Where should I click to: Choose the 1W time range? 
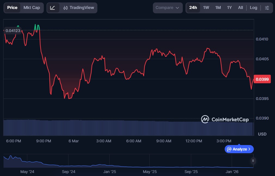tap(206, 8)
